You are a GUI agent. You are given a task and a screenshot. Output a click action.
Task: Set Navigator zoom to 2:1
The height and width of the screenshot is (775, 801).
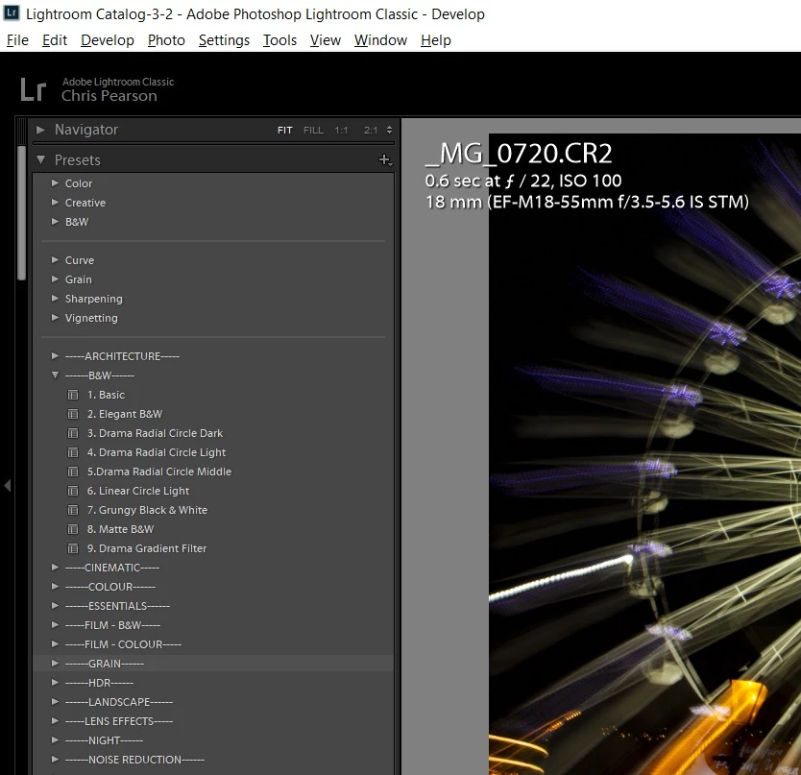(x=371, y=131)
